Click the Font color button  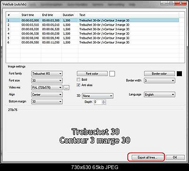92,74
